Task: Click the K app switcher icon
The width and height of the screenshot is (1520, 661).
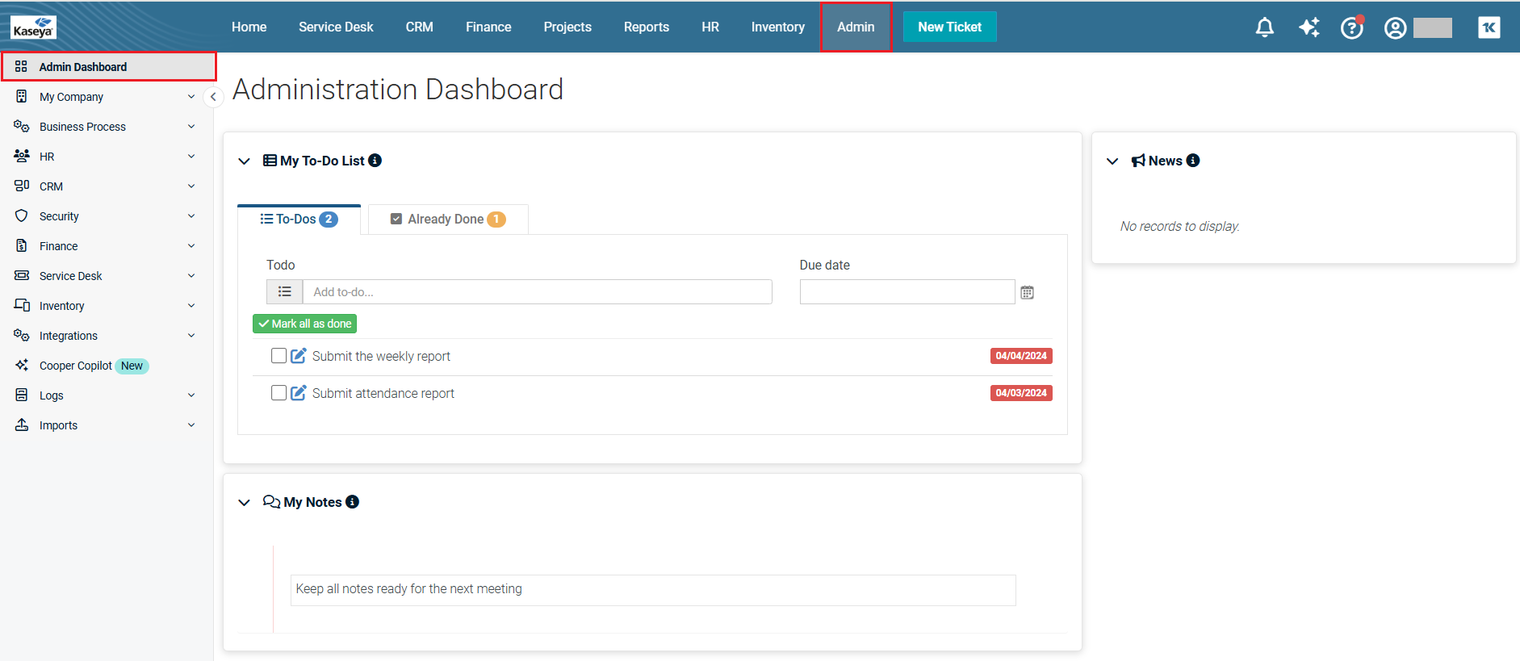Action: pyautogui.click(x=1489, y=27)
